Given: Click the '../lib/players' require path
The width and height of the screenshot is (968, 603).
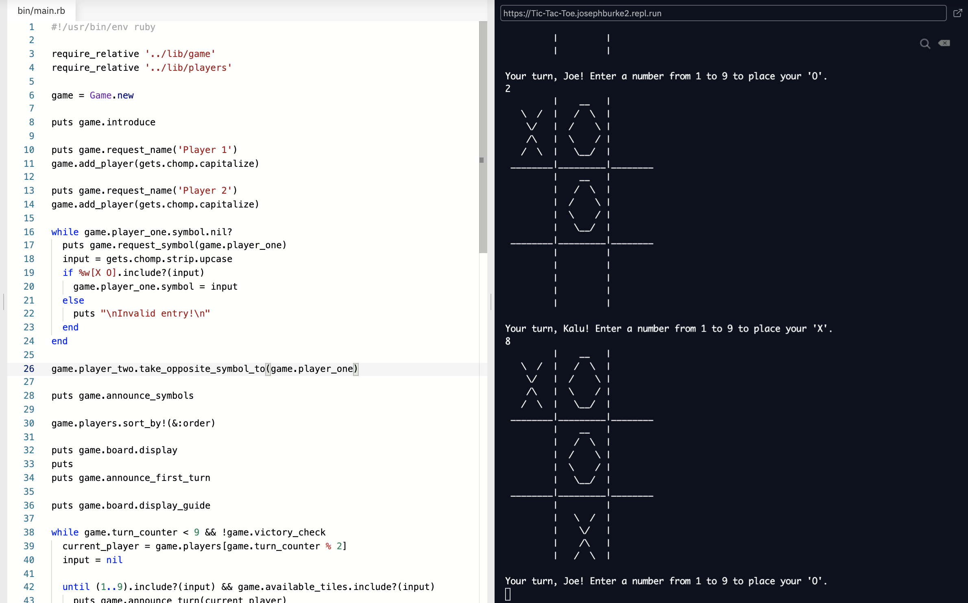Looking at the screenshot, I should [x=188, y=68].
